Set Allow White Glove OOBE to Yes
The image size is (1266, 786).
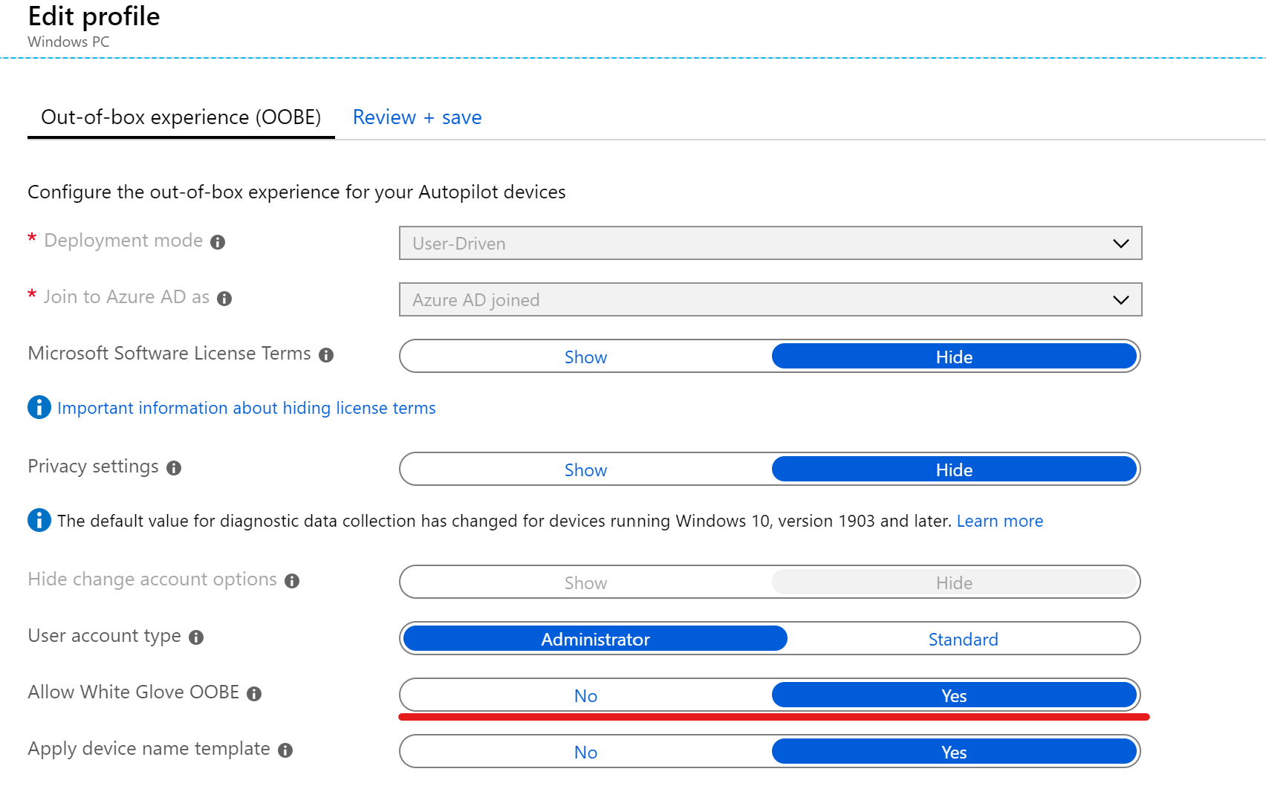(955, 695)
